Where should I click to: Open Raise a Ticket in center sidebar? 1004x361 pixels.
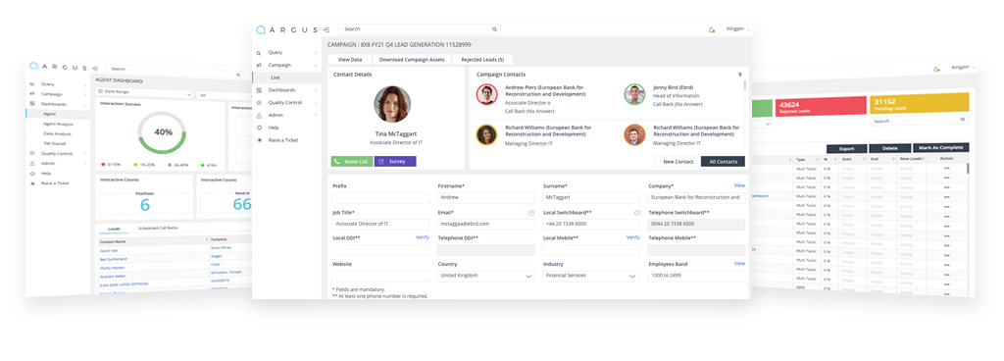pos(283,139)
